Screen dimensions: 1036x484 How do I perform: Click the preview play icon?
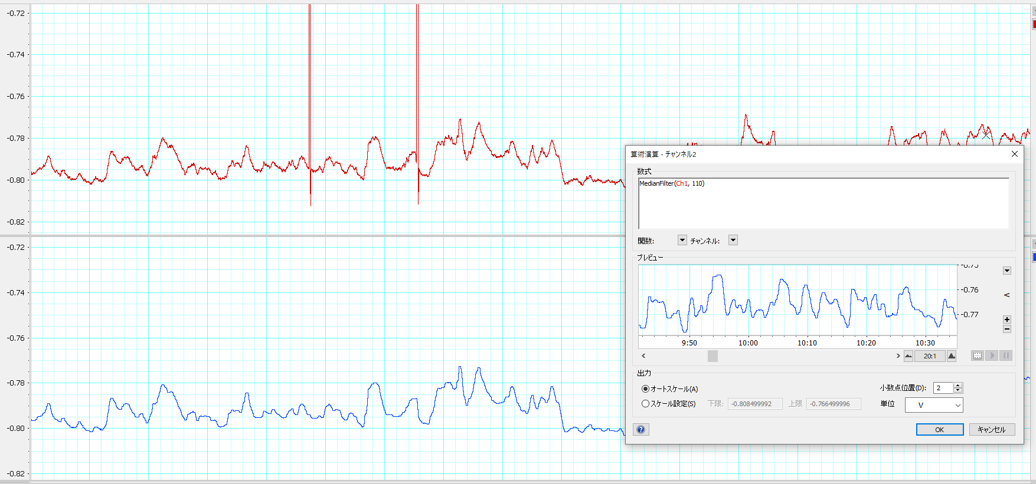[992, 355]
